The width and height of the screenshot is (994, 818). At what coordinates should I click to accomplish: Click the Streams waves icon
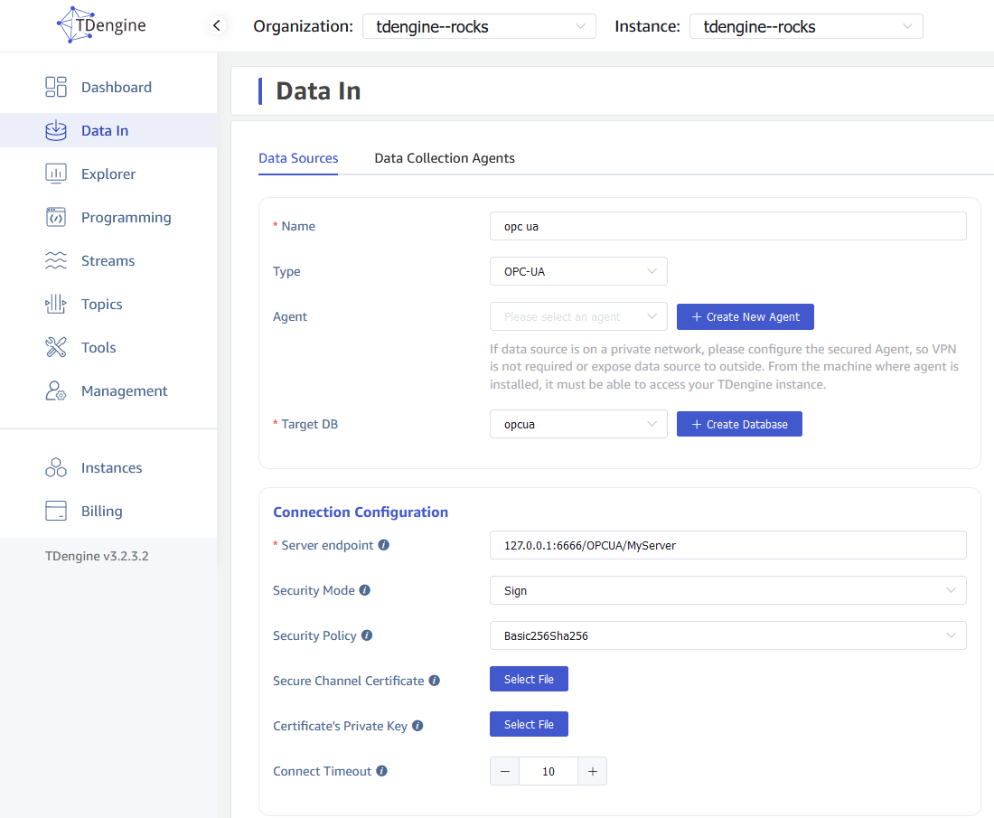pyautogui.click(x=56, y=260)
